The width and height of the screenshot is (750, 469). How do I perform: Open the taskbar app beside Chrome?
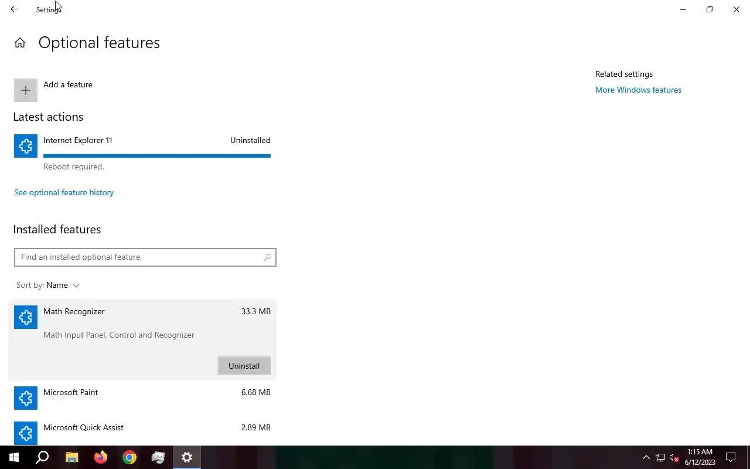pos(158,457)
